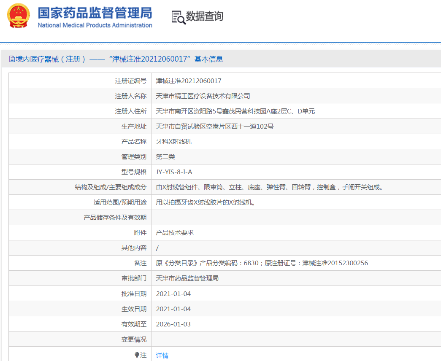Image resolution: width=441 pixels, height=361 pixels.
Task: Click production address 天津市自贸试验区空港片区 value
Action: pyautogui.click(x=215, y=127)
